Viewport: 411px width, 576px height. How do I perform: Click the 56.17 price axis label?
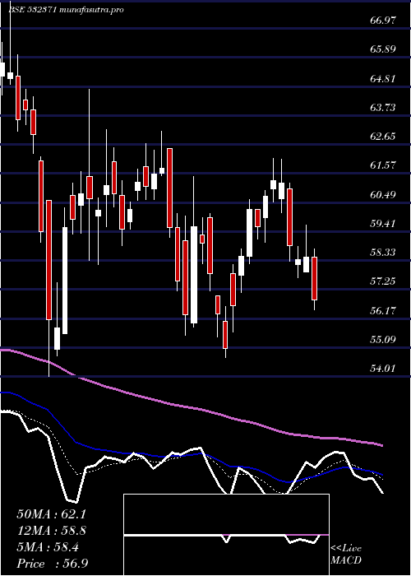[x=383, y=311]
